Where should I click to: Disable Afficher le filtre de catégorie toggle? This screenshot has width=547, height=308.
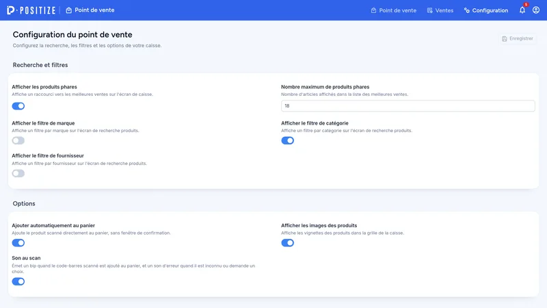pyautogui.click(x=287, y=140)
